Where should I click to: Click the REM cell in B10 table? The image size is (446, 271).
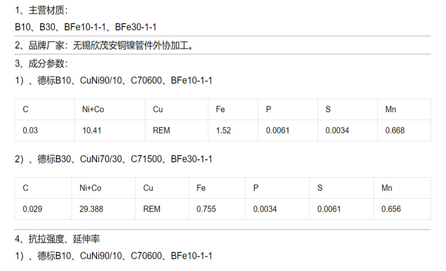point(161,130)
